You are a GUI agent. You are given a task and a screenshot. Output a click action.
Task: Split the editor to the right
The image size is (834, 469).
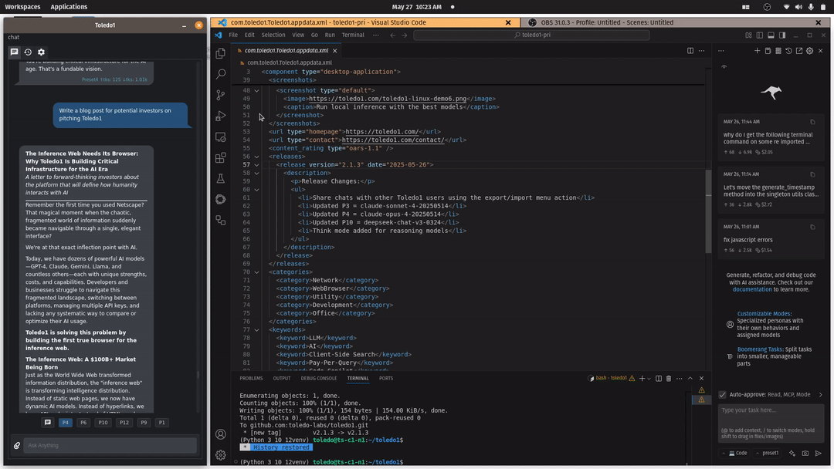pyautogui.click(x=690, y=50)
